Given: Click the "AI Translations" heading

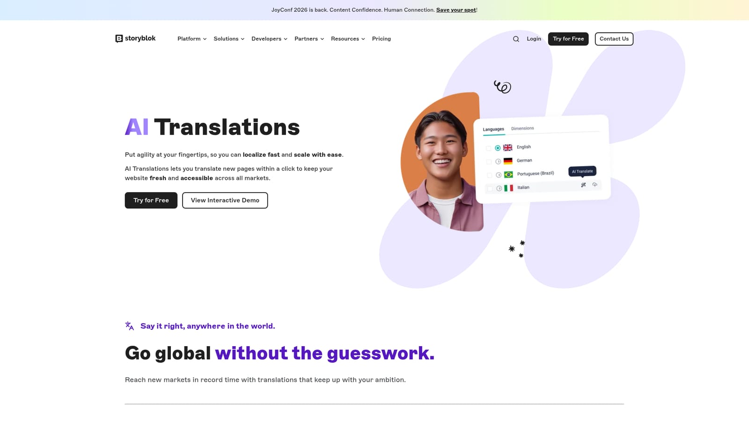Looking at the screenshot, I should (212, 127).
